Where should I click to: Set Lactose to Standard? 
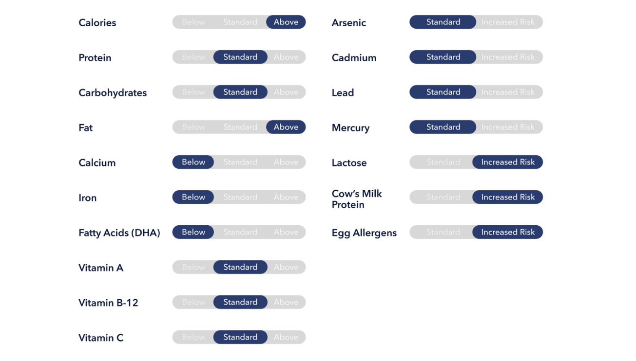coord(443,162)
